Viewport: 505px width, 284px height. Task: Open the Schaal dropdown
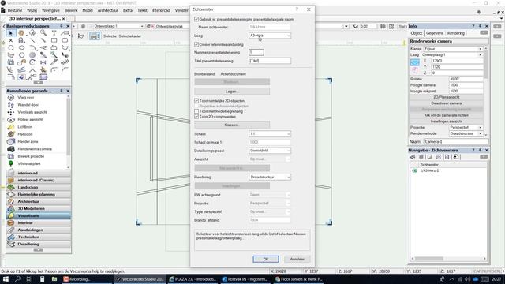270,133
